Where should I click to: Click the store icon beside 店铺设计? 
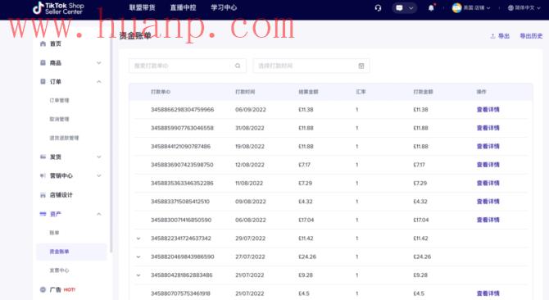[x=43, y=195]
